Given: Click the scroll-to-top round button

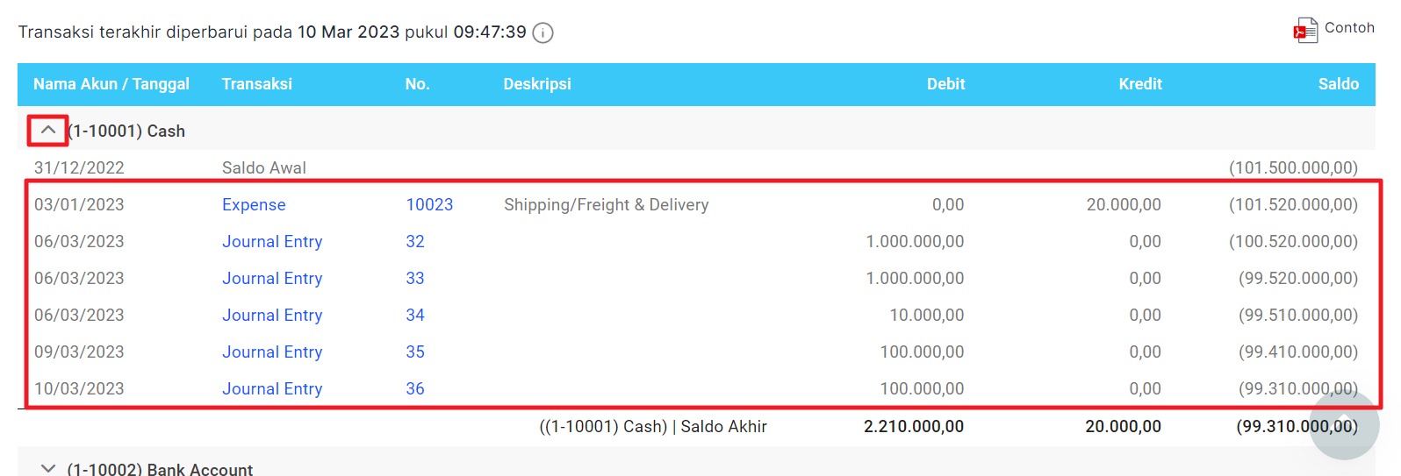Looking at the screenshot, I should pos(1344,425).
